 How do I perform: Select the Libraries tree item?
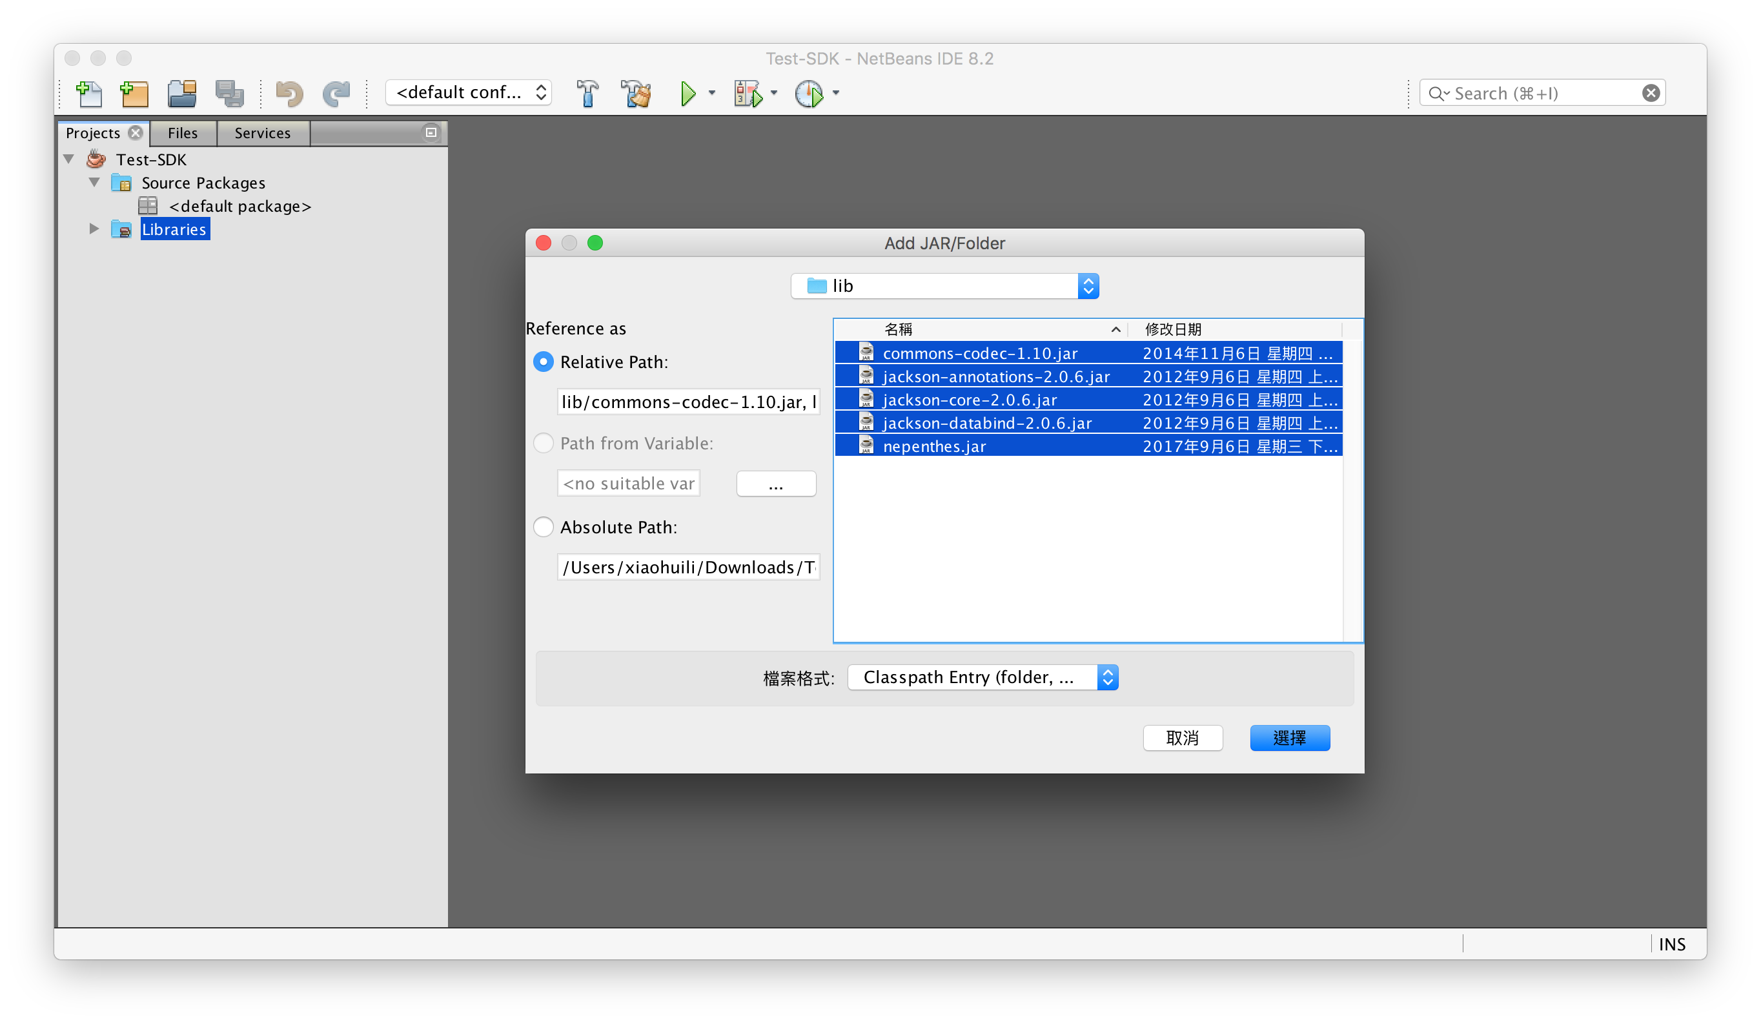point(174,229)
